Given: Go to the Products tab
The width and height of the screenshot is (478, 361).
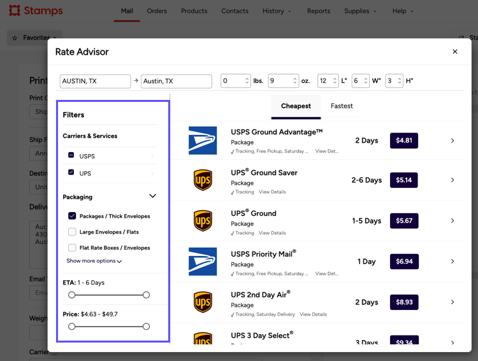Looking at the screenshot, I should tap(194, 11).
